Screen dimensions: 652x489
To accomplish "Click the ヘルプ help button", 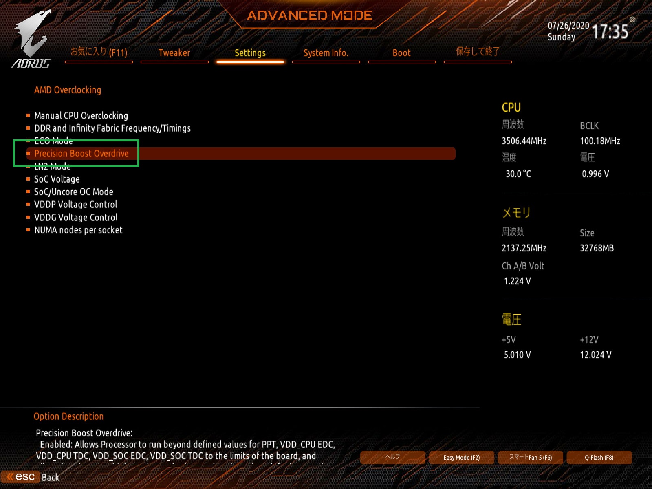I will point(393,457).
